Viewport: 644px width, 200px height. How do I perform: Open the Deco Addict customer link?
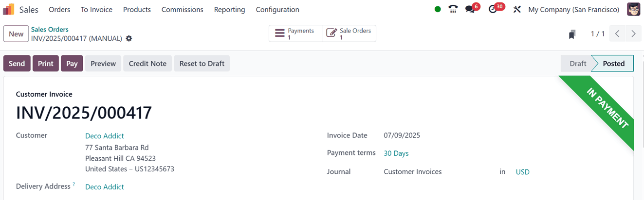pos(105,136)
